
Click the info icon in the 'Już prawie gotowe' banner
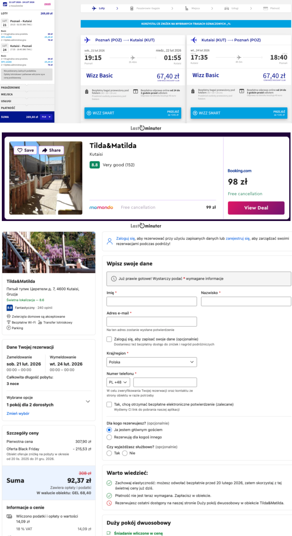tap(113, 279)
